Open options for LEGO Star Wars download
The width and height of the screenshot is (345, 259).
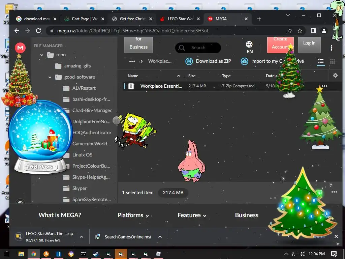[x=82, y=237]
